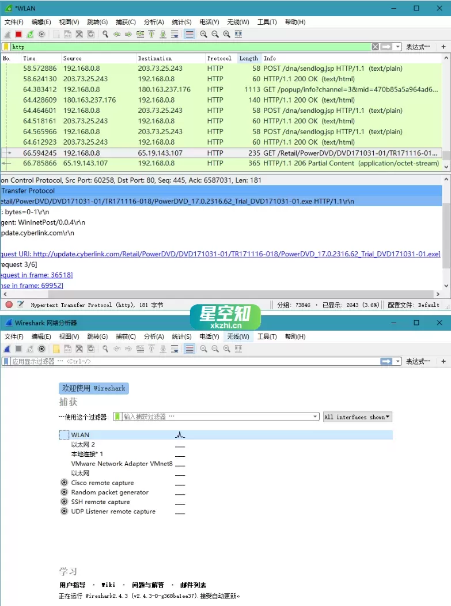Go to previous packet arrow in WLAN window
Screen dimensions: 451x606
117,35
